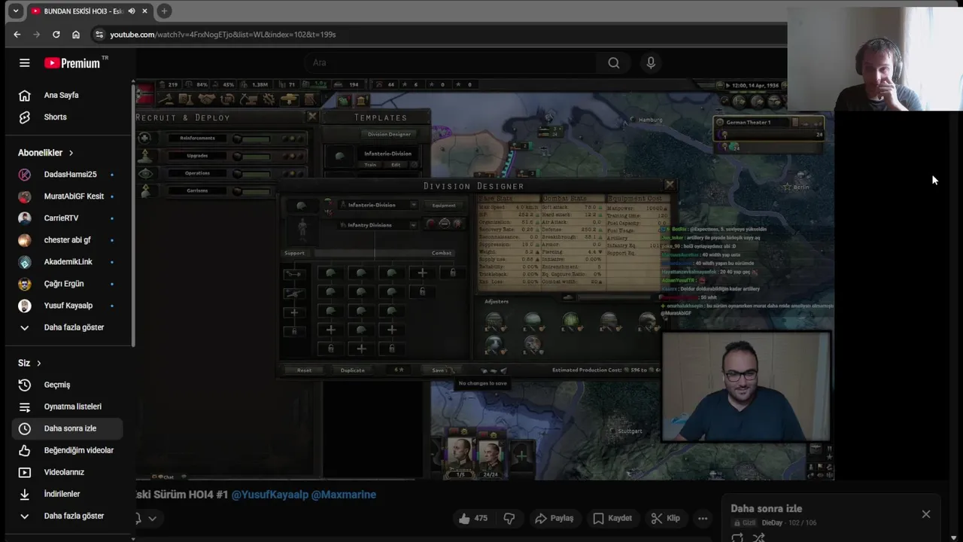Click the browser forward arrow
963x542 pixels.
[36, 35]
